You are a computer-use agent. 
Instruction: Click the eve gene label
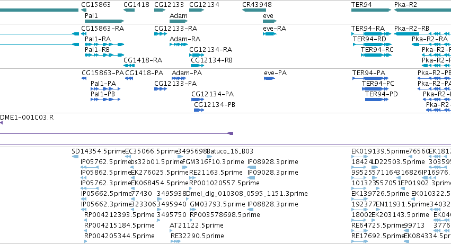coord(268,16)
